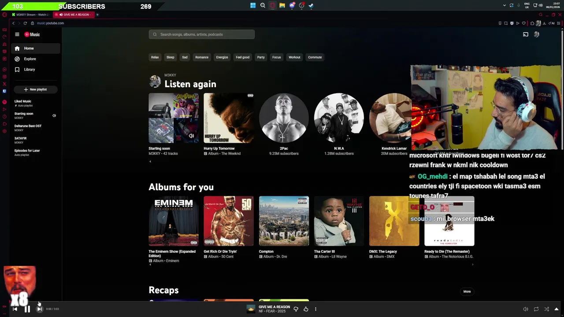Select the Workout mood chip
The height and width of the screenshot is (317, 564).
point(294,57)
